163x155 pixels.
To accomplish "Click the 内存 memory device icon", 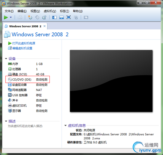I will (x=10, y=64).
